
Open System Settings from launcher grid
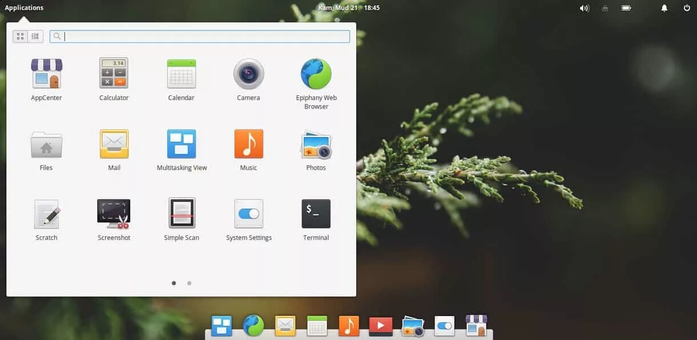(249, 219)
